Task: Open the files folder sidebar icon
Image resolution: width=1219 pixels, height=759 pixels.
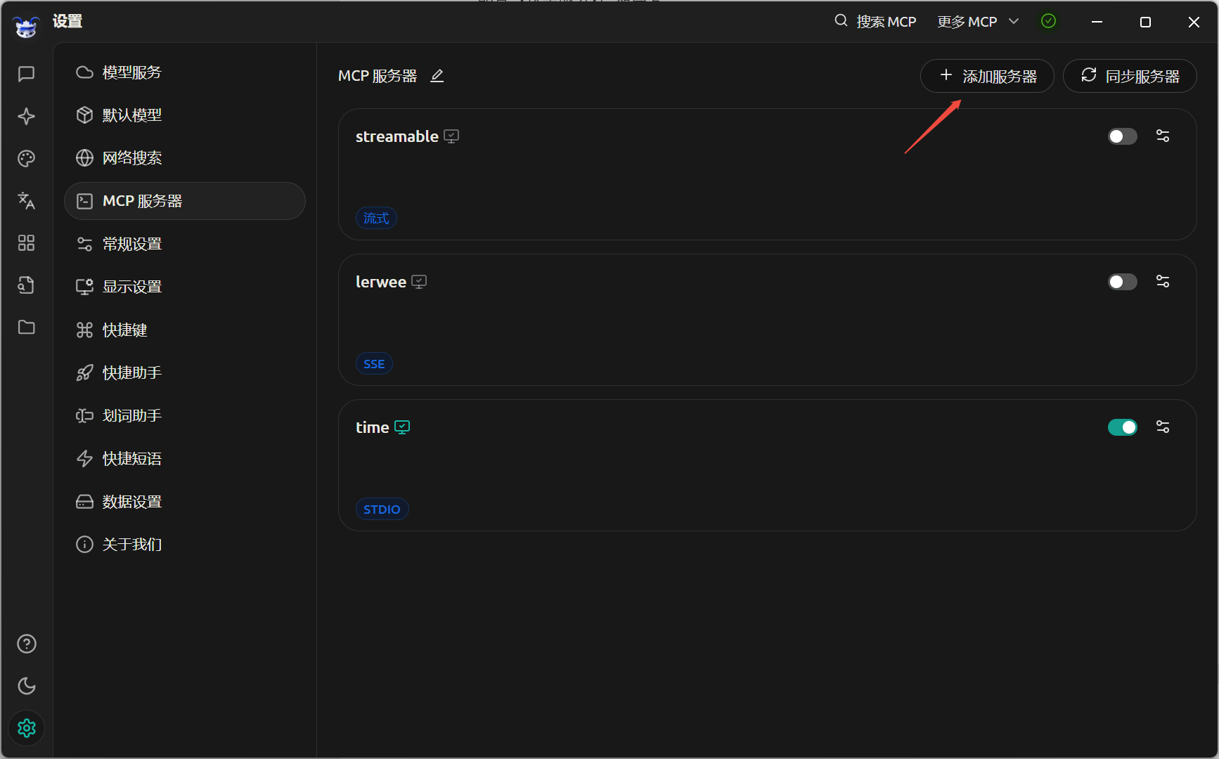Action: point(27,327)
